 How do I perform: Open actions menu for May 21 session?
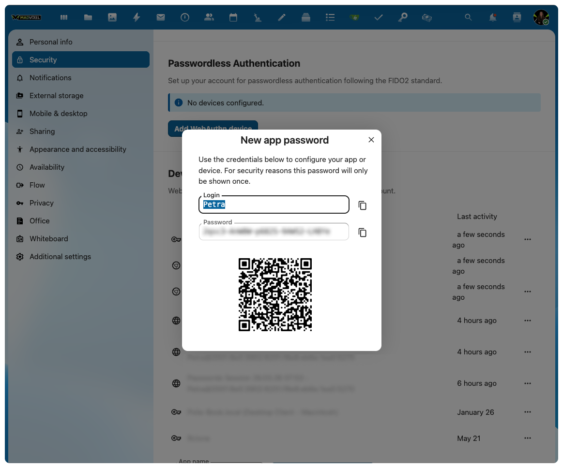(x=528, y=439)
